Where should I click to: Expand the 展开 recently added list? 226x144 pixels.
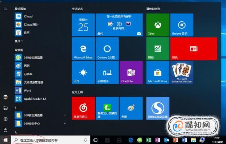pyautogui.click(x=19, y=41)
